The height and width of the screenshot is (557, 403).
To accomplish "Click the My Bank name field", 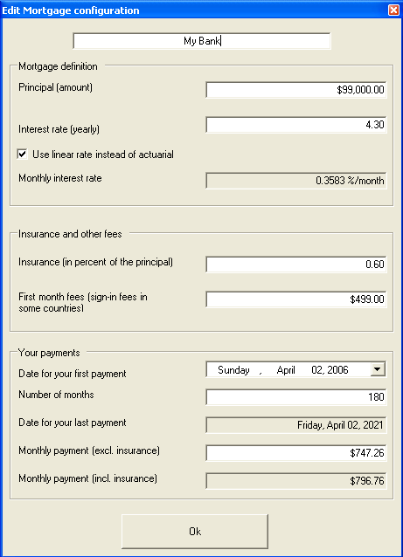I will pyautogui.click(x=202, y=41).
